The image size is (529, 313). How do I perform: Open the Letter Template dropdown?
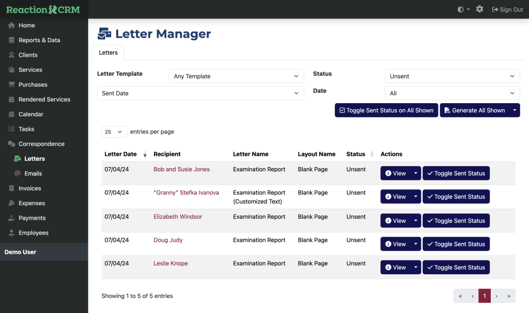tap(236, 76)
